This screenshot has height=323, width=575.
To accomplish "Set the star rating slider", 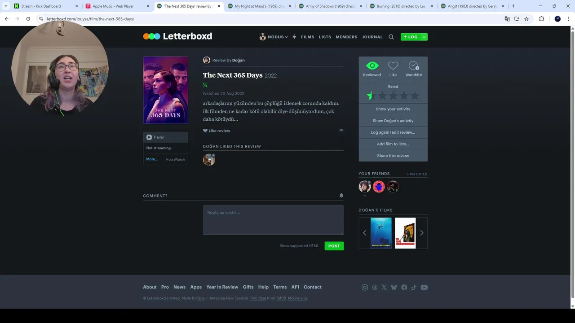I will point(393,96).
